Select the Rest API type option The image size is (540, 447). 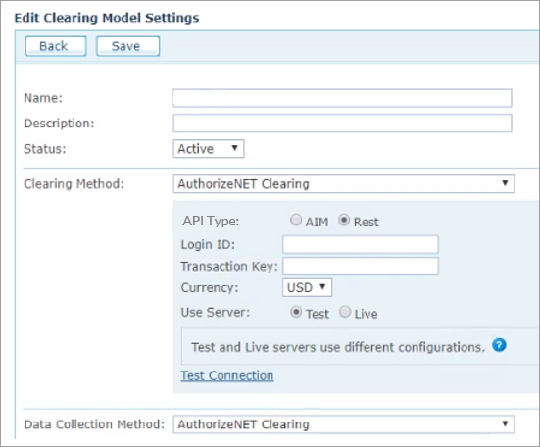click(344, 220)
